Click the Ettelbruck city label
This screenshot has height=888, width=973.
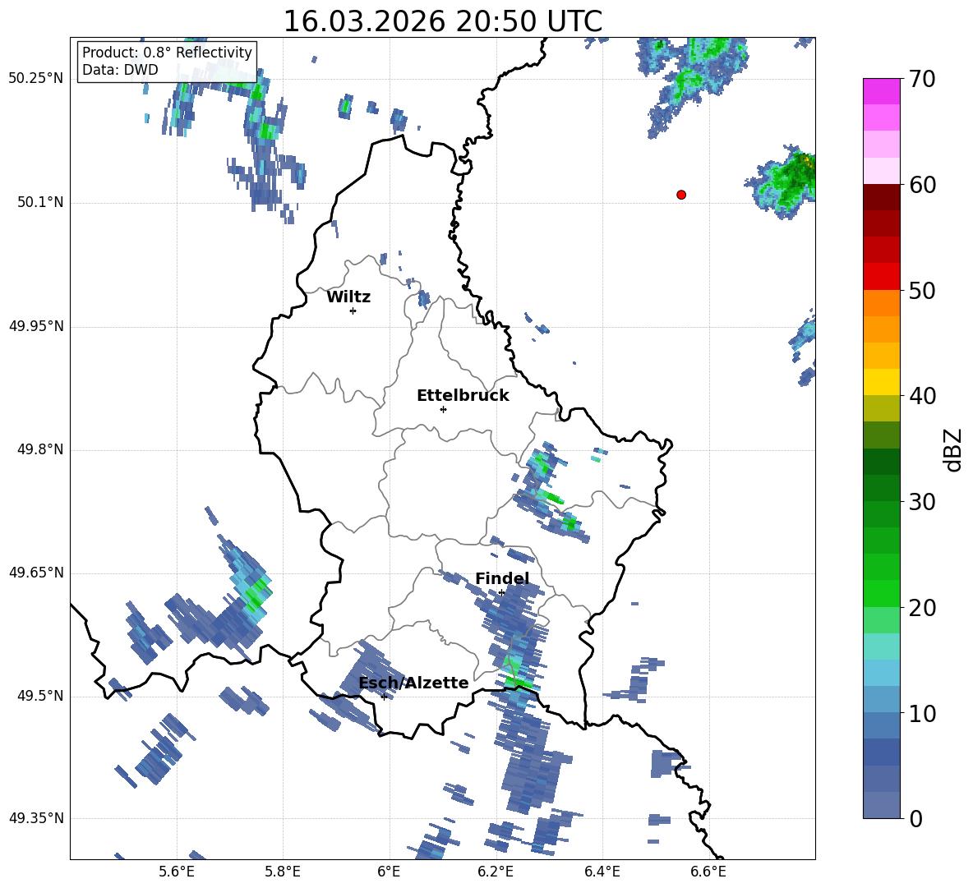point(463,396)
